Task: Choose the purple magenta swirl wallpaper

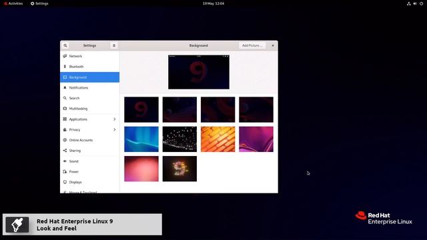Action: (x=256, y=139)
